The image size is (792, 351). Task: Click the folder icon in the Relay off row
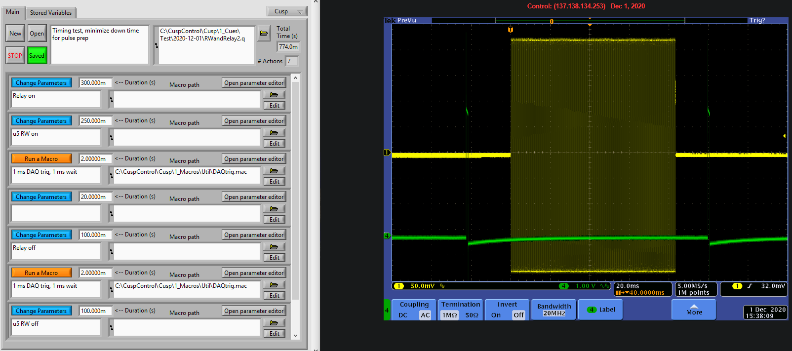[x=274, y=247]
